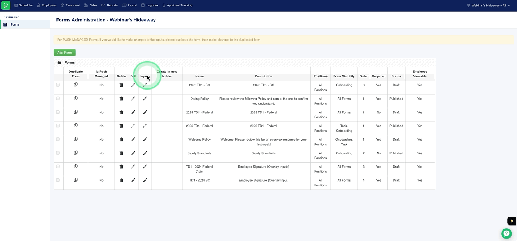Open Applicant Tracking
The image size is (517, 241).
coord(177,5)
